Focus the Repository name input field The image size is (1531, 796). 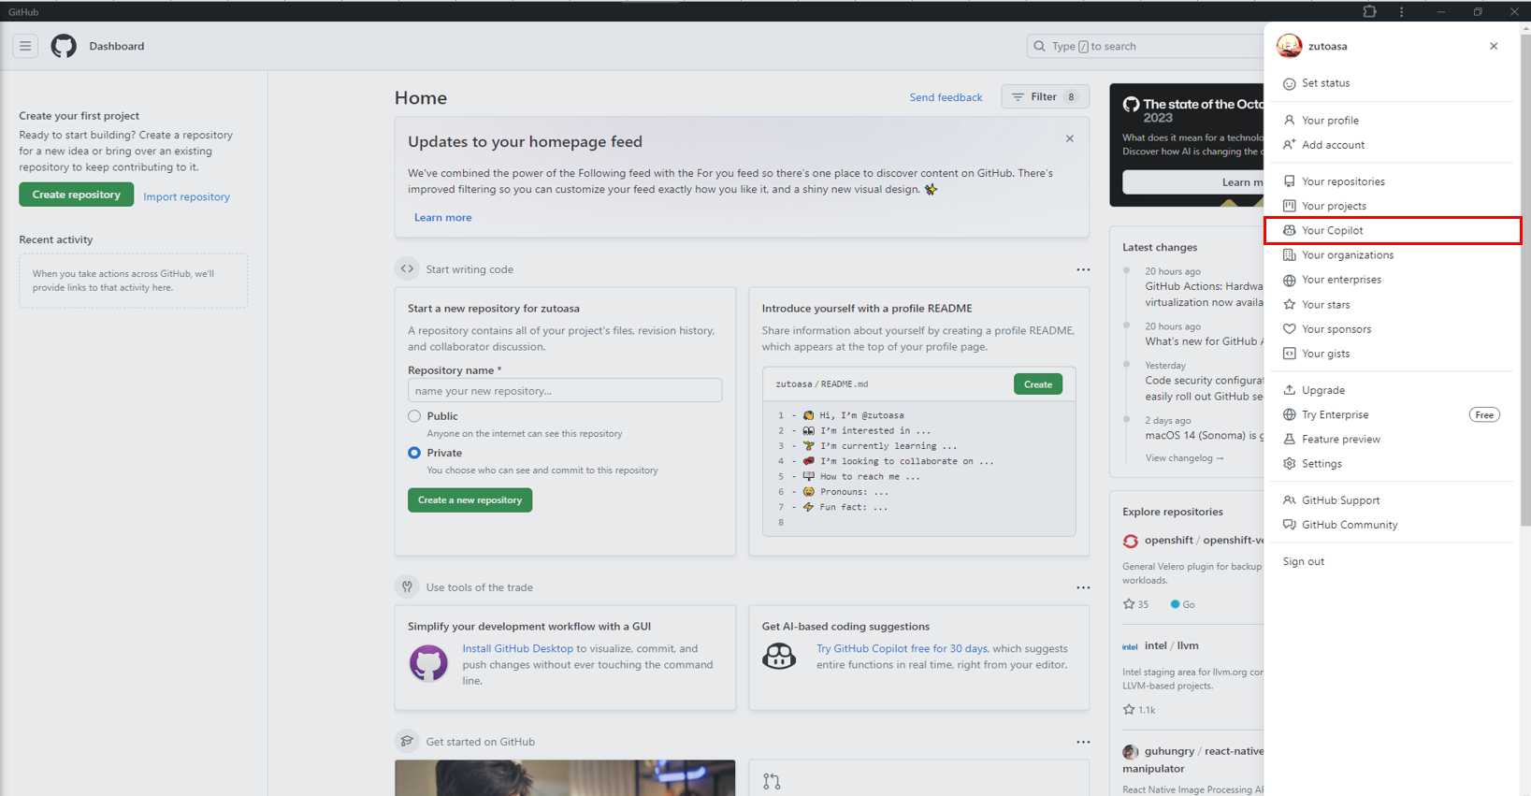click(565, 391)
